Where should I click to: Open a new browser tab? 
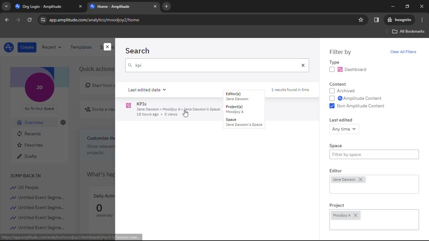(x=166, y=6)
